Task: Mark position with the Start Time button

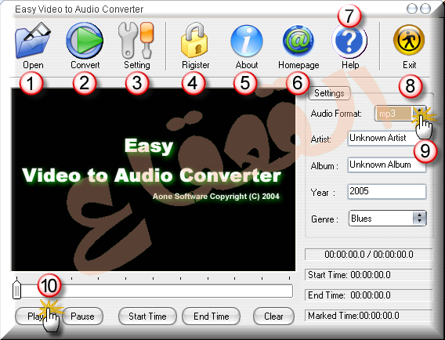Action: [147, 316]
